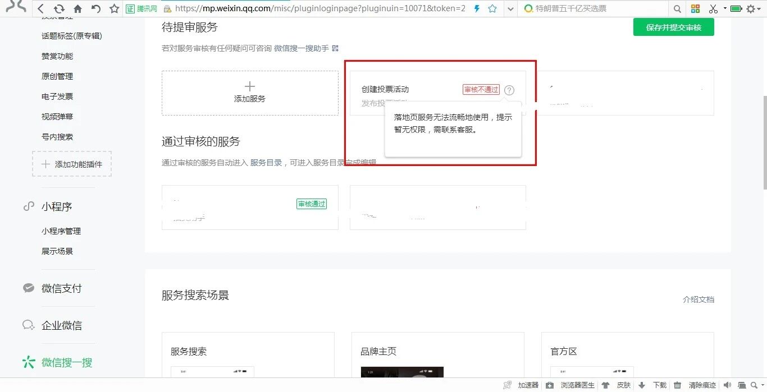Select 原创管理 in the sidebar
767x392 pixels.
click(57, 76)
